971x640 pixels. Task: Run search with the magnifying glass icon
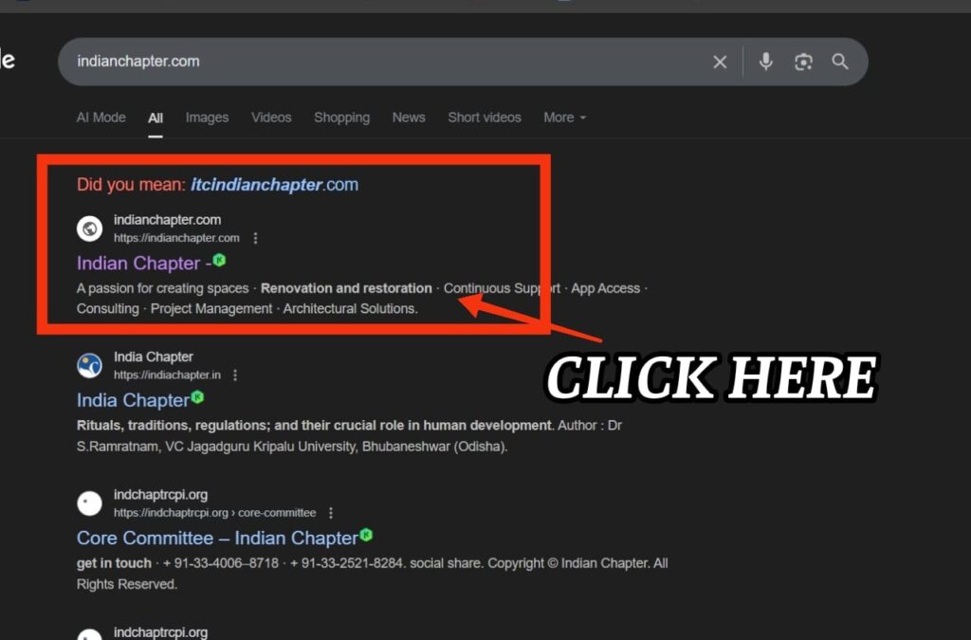point(840,62)
